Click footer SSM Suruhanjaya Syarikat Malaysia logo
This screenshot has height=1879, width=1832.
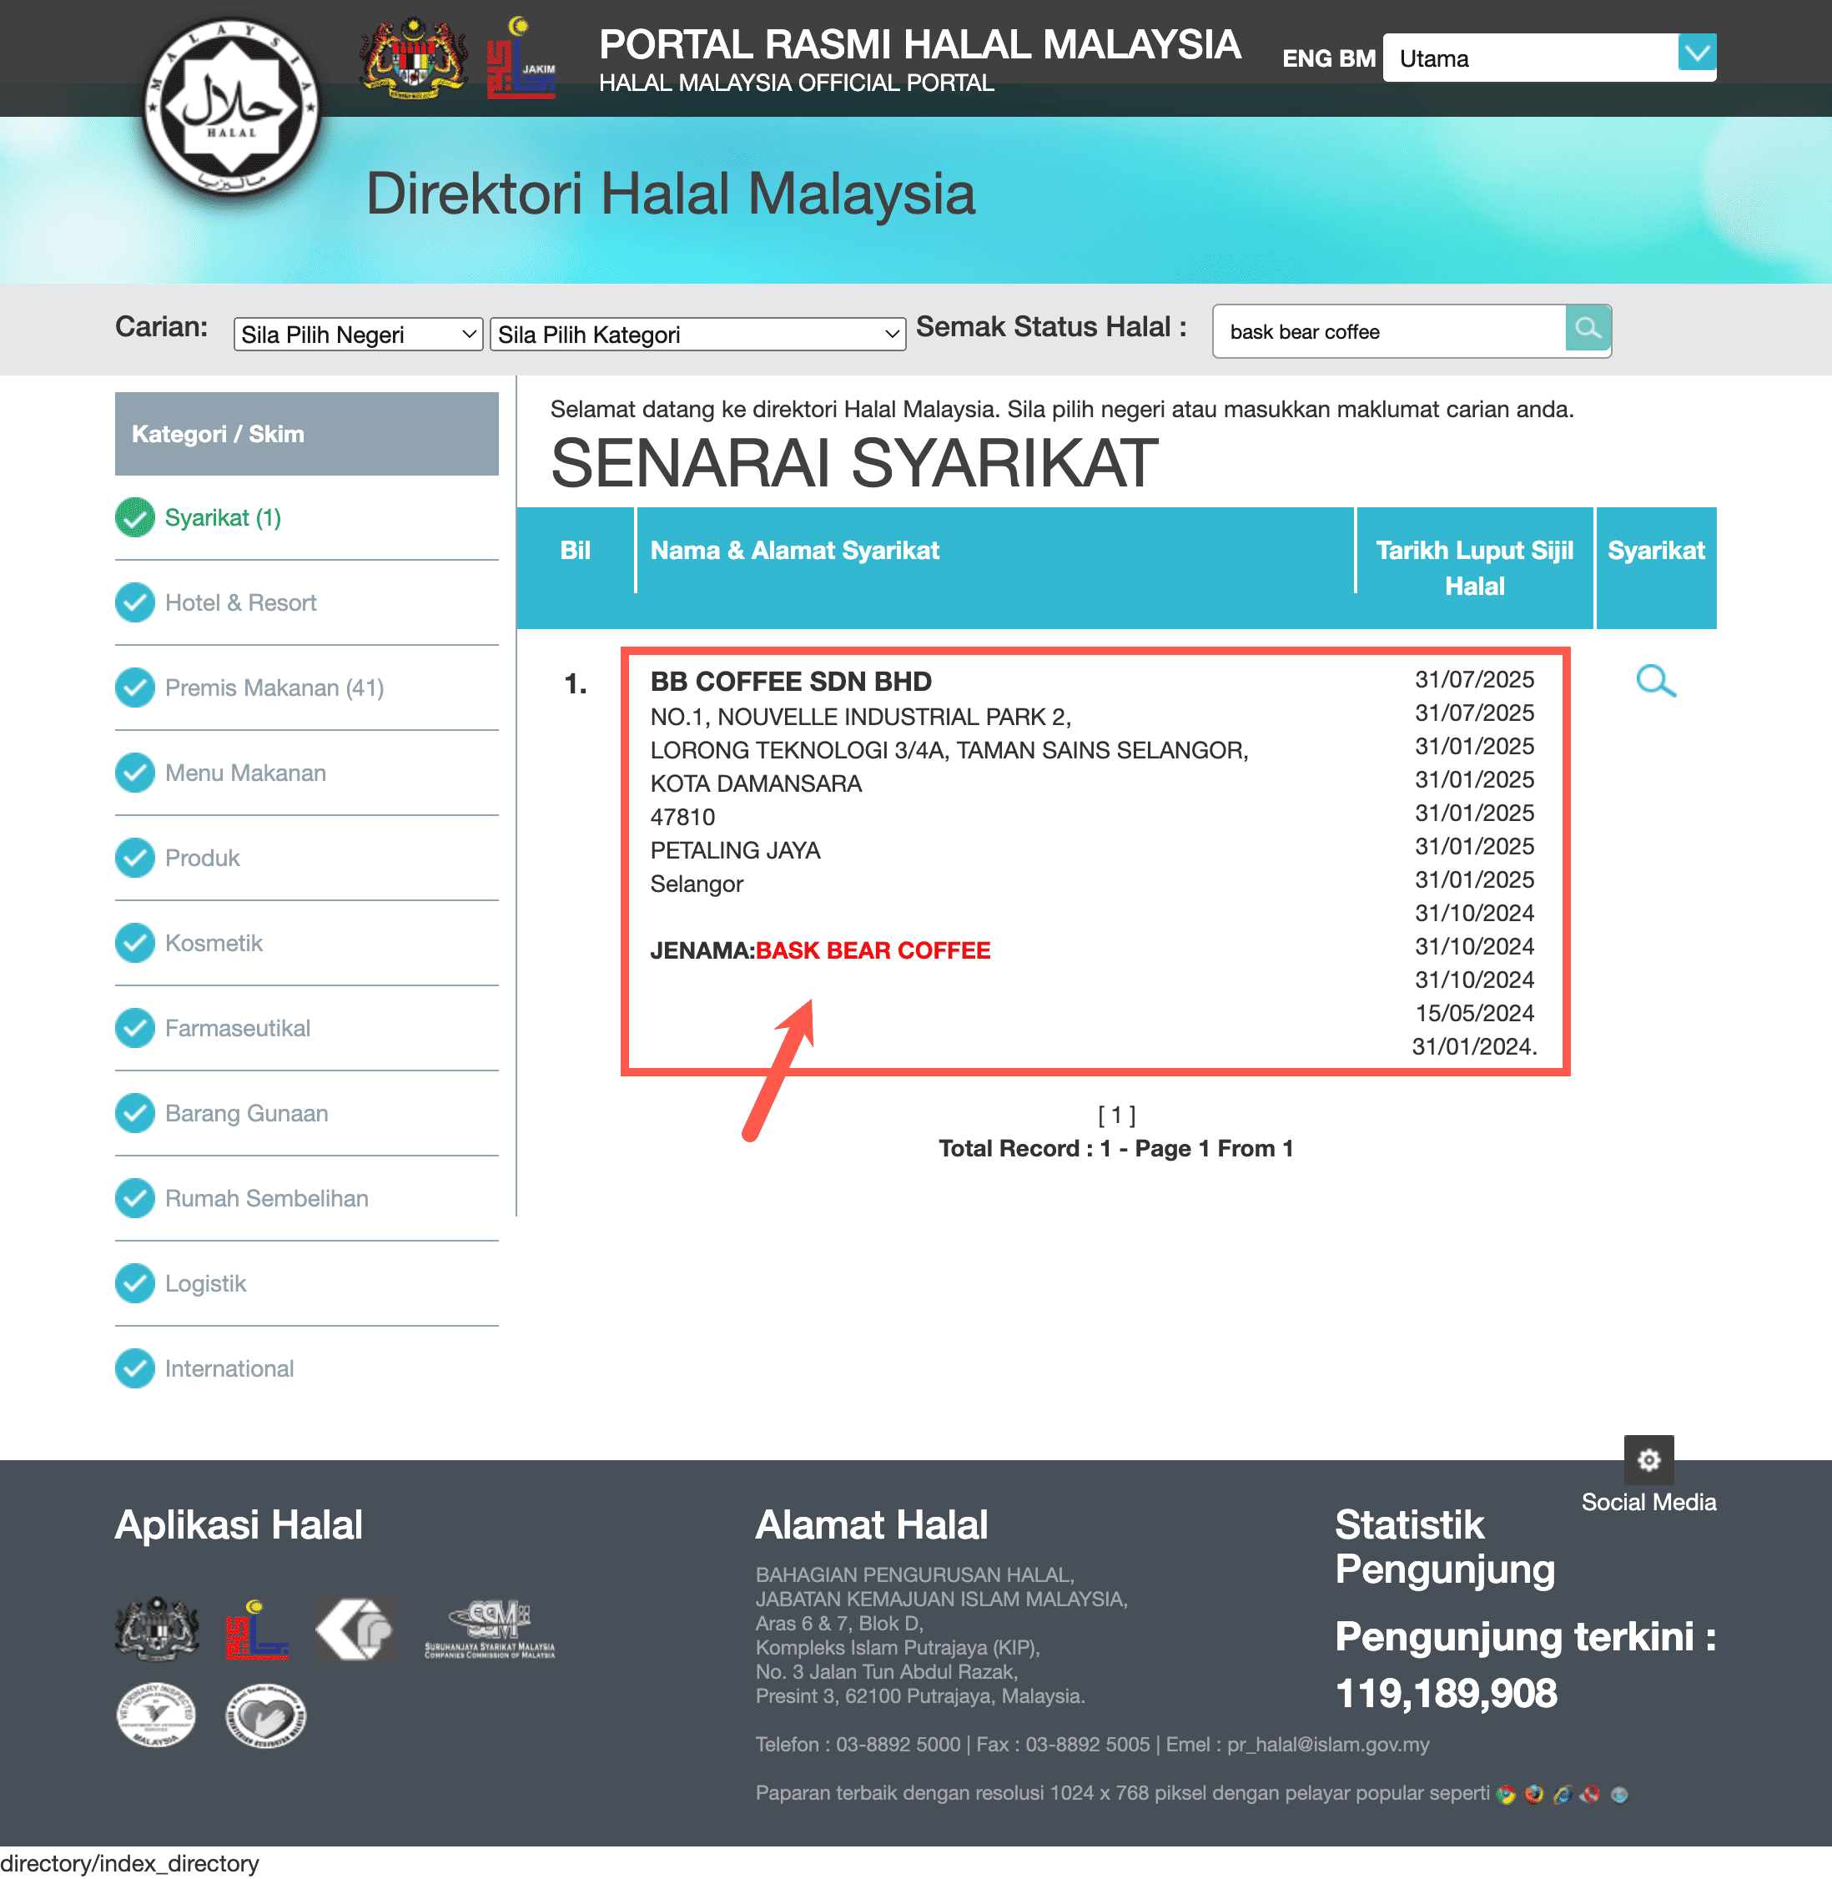click(490, 1628)
